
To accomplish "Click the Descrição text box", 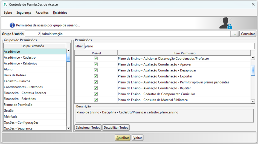I will click(164, 116).
